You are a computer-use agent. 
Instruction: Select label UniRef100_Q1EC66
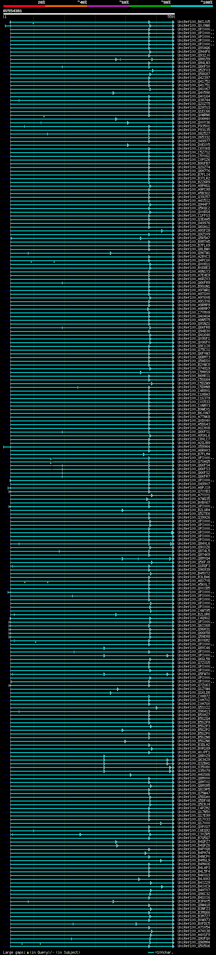coord(194,111)
